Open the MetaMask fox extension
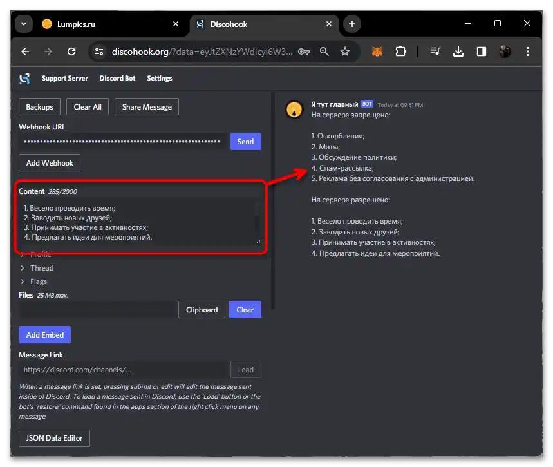Screen dimensions: 553x467 [x=377, y=52]
